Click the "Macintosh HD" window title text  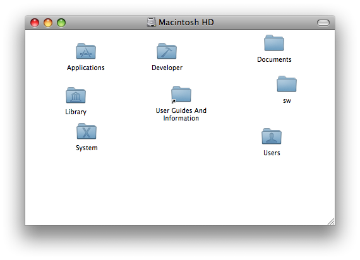pos(186,22)
